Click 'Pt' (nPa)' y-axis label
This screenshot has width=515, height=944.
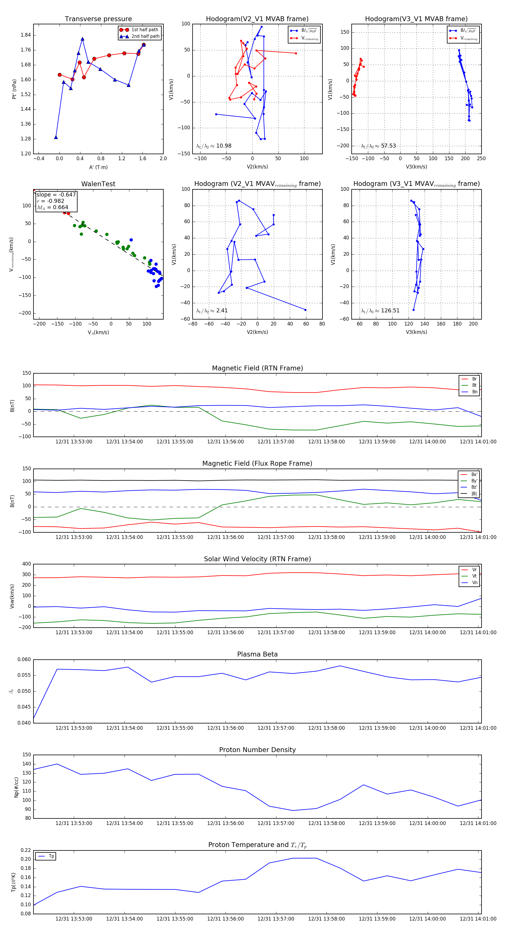pyautogui.click(x=14, y=89)
